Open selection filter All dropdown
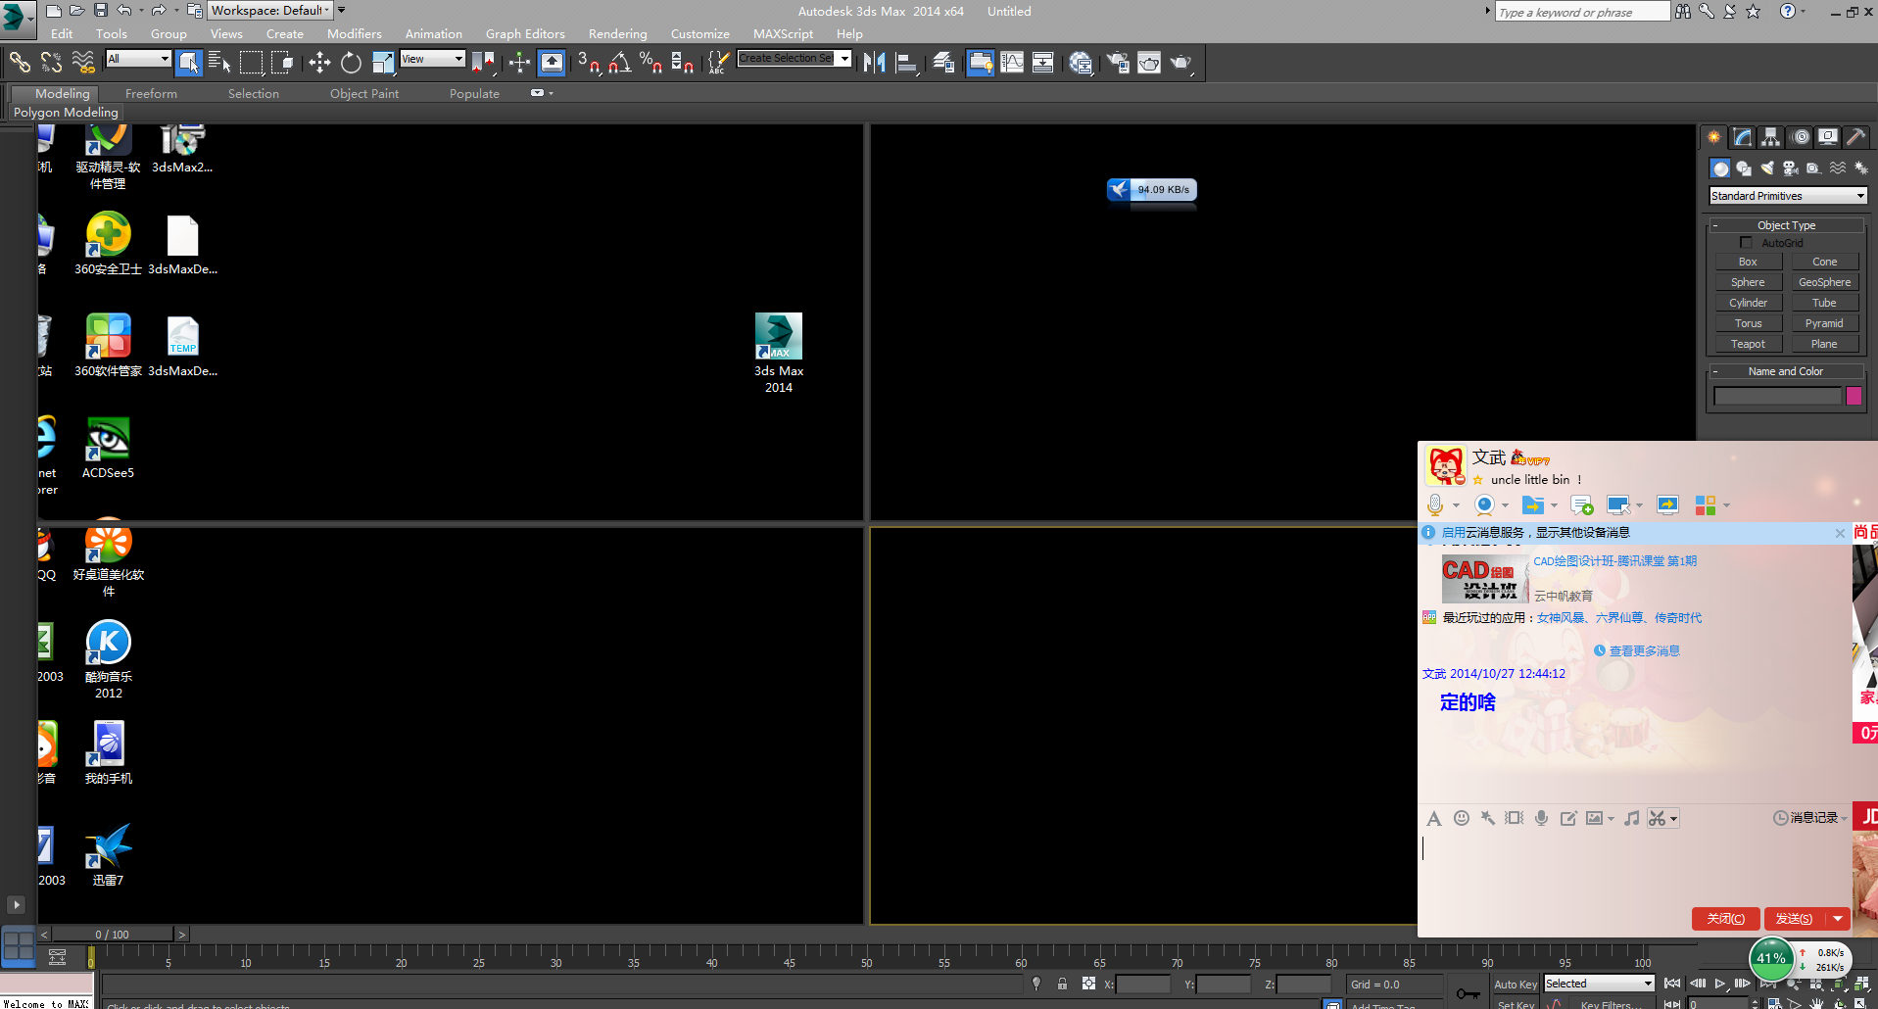The height and width of the screenshot is (1009, 1878). coord(138,59)
